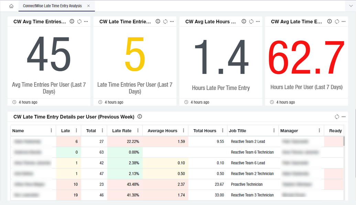Show info for CW Avg Late Time E... widget

[x=330, y=22]
